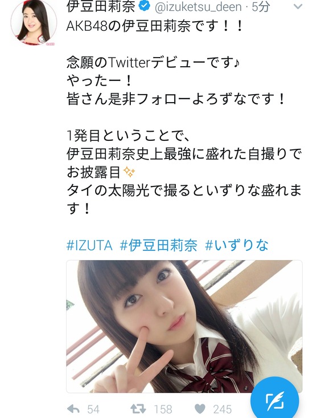Open the round profile avatar
The height and width of the screenshot is (418, 313).
coord(34,22)
